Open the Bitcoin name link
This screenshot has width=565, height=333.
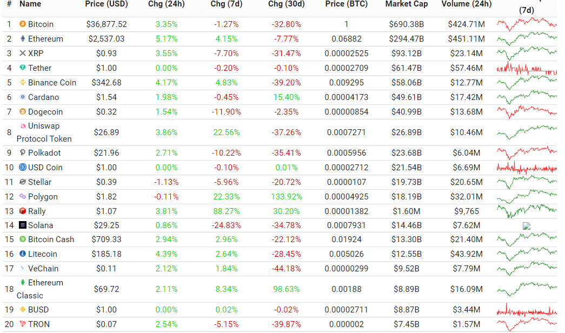tap(41, 24)
